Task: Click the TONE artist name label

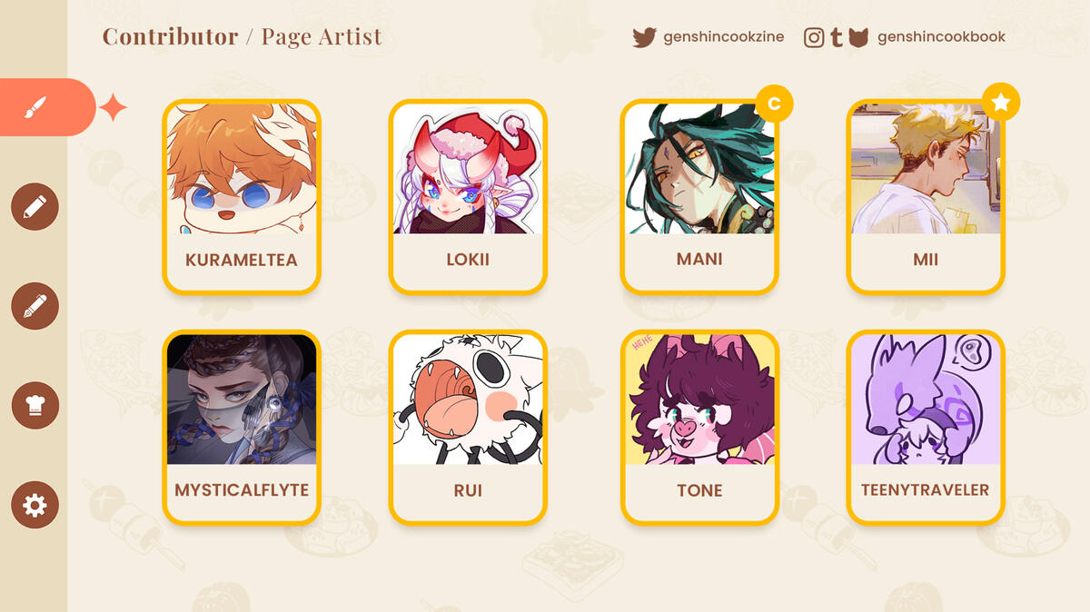Action: tap(699, 490)
